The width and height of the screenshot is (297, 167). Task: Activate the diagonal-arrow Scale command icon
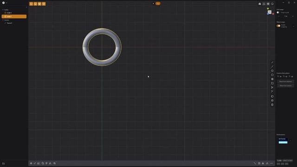(x=35, y=163)
